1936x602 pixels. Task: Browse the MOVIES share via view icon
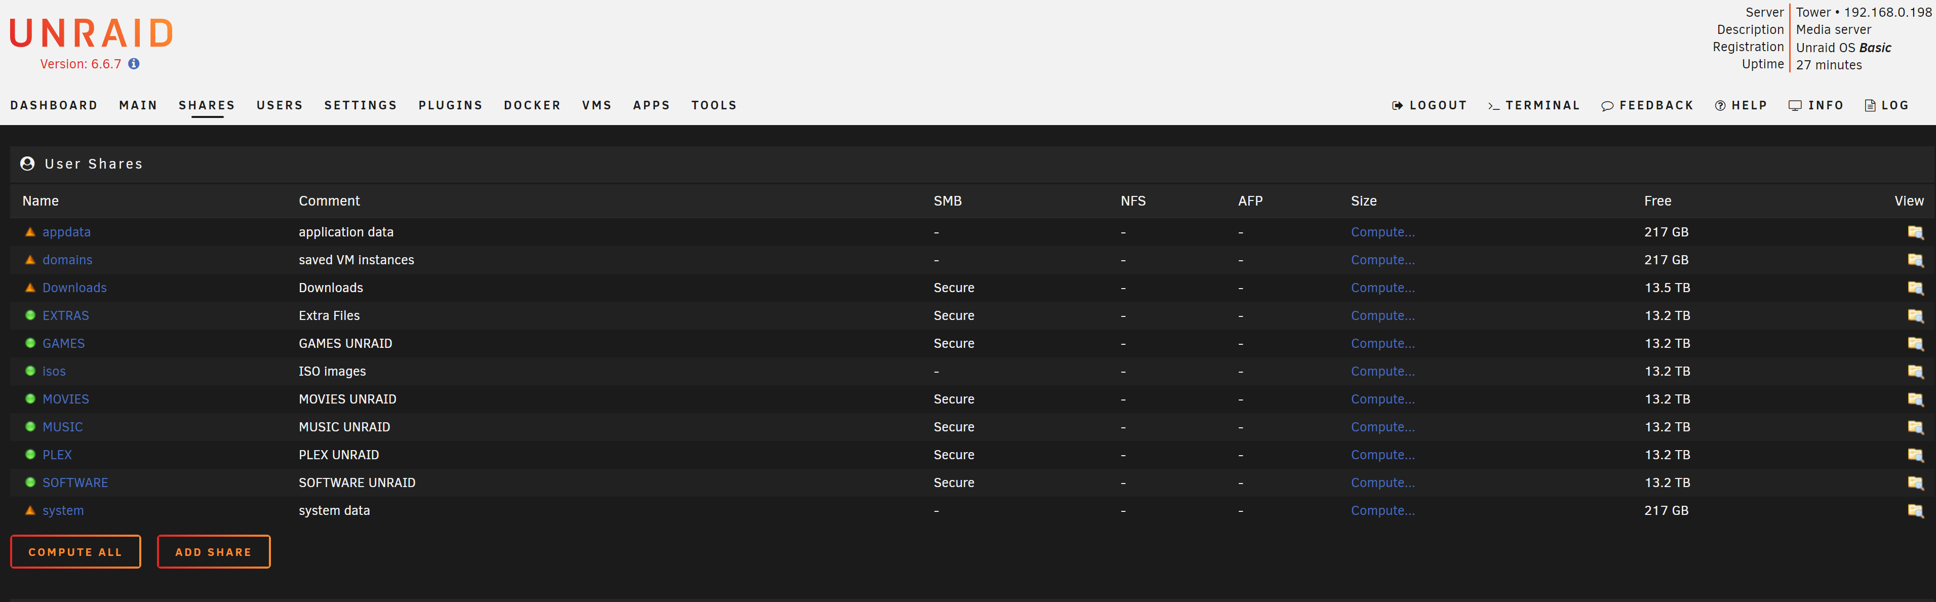point(1915,399)
